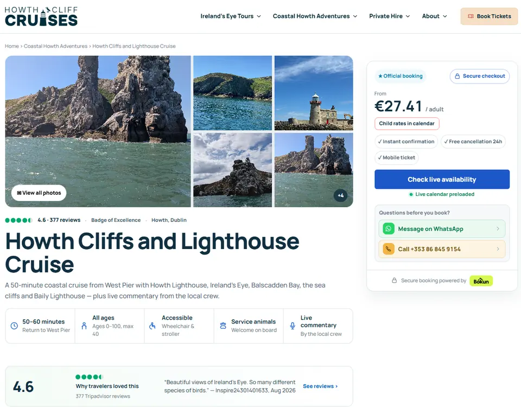Viewport: 521px width, 407px height.
Task: Click the Badge of Excellence text
Action: [116, 220]
